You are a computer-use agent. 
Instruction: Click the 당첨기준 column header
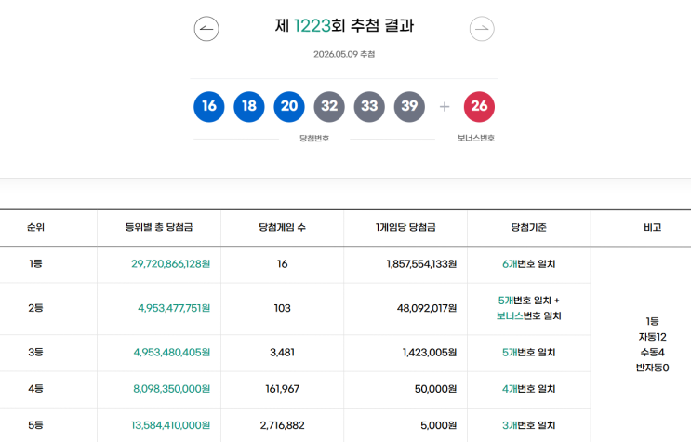pyautogui.click(x=529, y=227)
